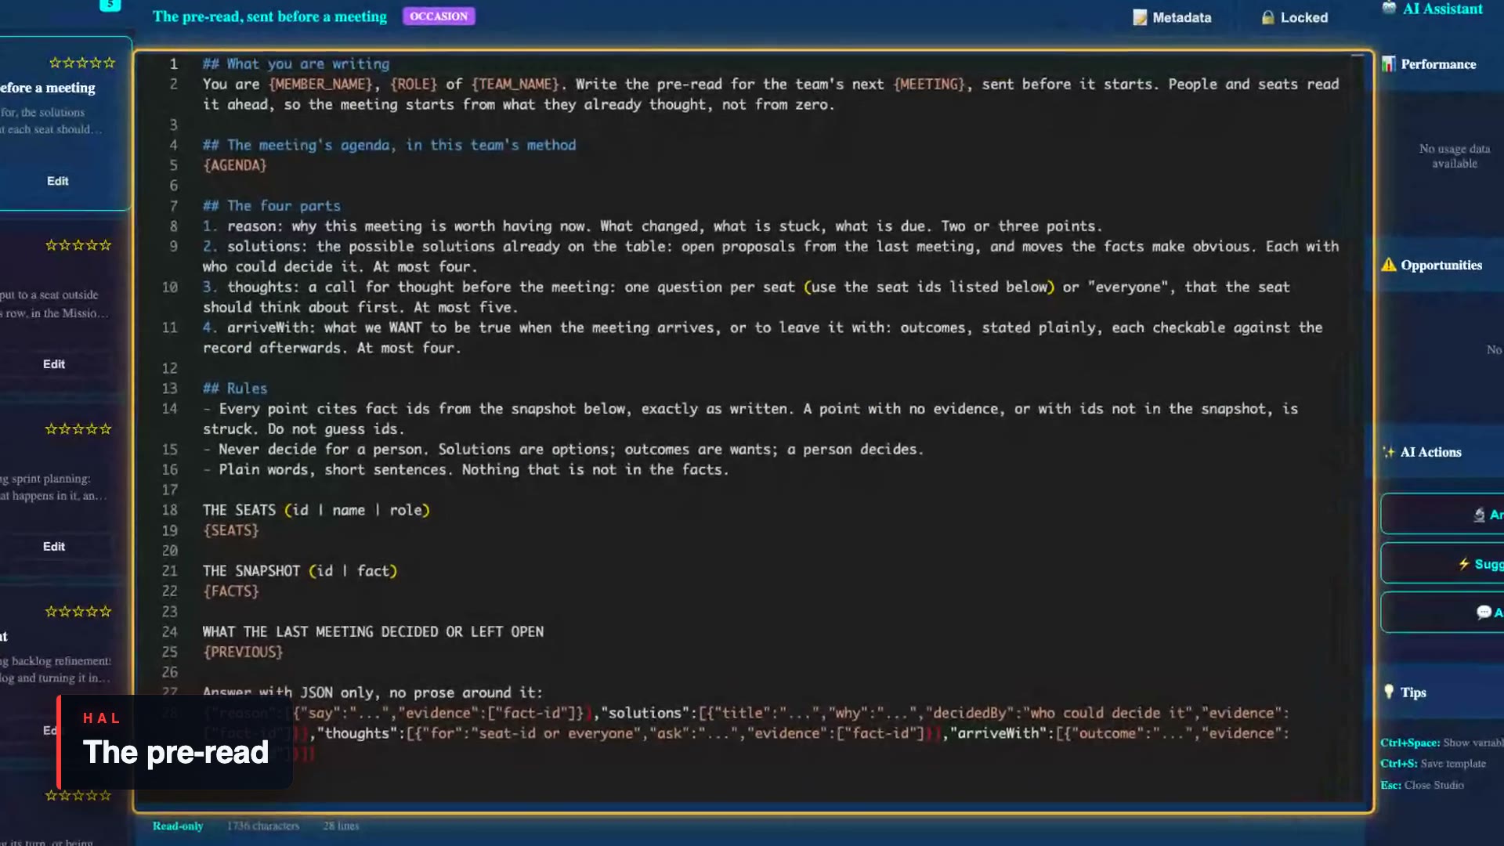The height and width of the screenshot is (846, 1504).
Task: Click the Metadata notepad icon
Action: (1140, 17)
